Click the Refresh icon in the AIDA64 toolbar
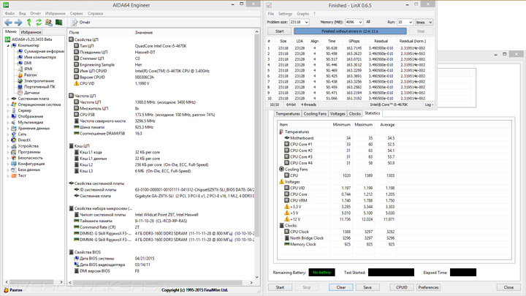The image size is (526, 296). coord(39,23)
